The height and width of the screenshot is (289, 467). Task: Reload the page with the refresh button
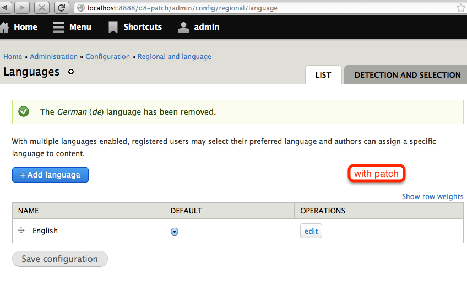[x=62, y=8]
